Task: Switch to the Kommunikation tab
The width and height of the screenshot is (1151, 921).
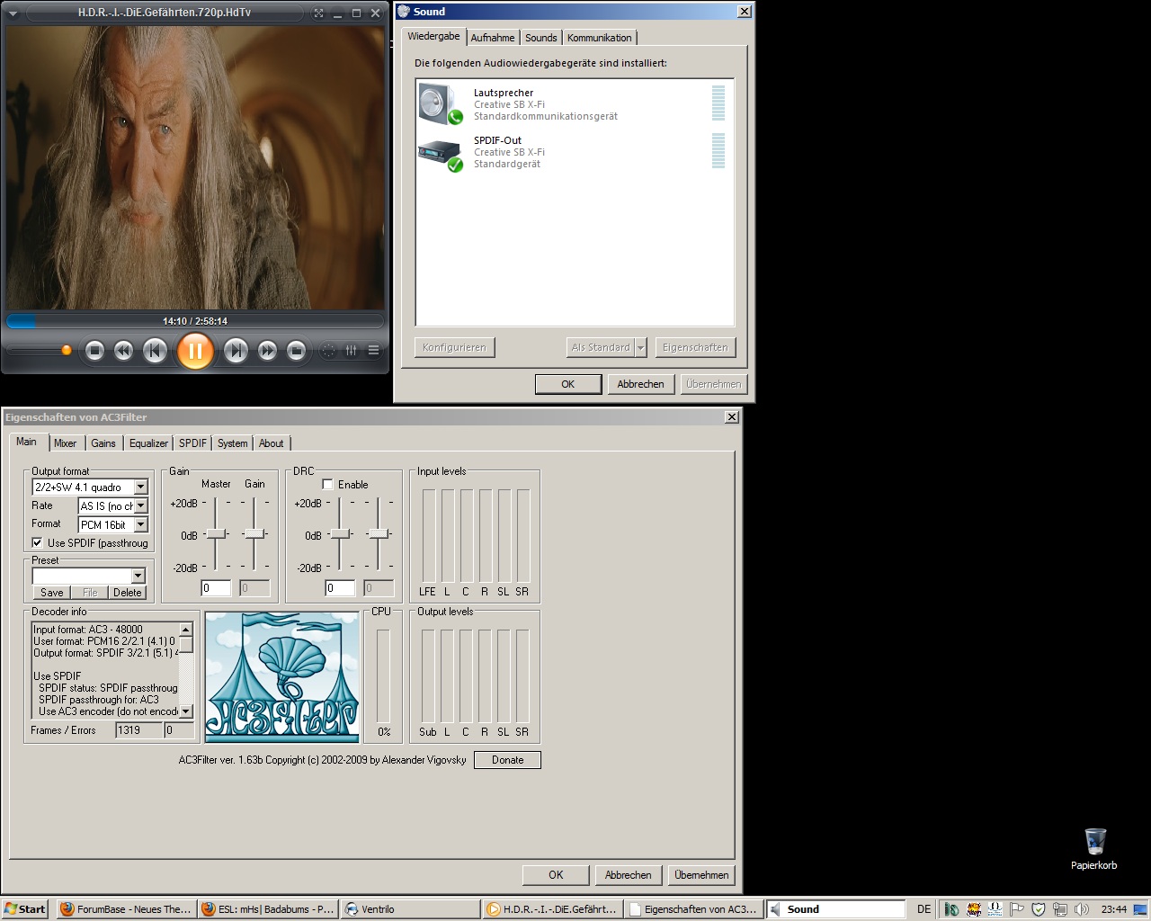Action: pos(599,38)
